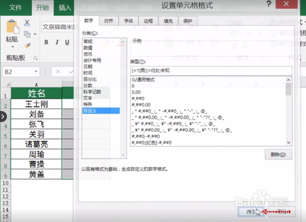Switch to the 字体 tab

[x=128, y=21]
